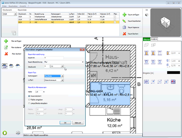Select the single room cube icon in Räume panel
Screen dimensions: 182x138
[146, 45]
